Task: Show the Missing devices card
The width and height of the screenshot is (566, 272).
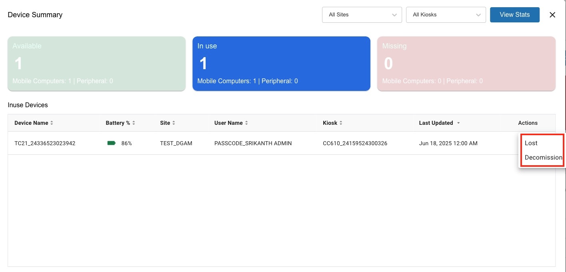Action: [466, 64]
